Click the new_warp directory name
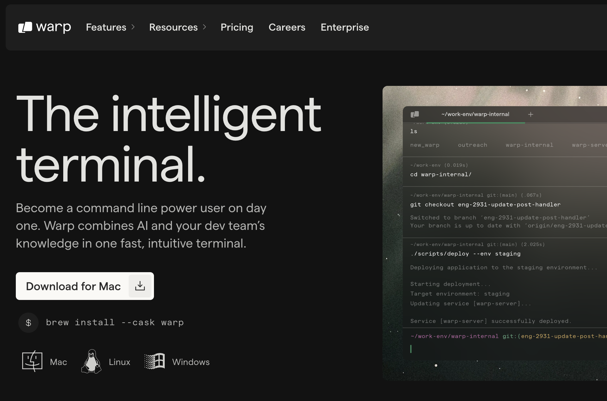607x401 pixels. pos(425,145)
